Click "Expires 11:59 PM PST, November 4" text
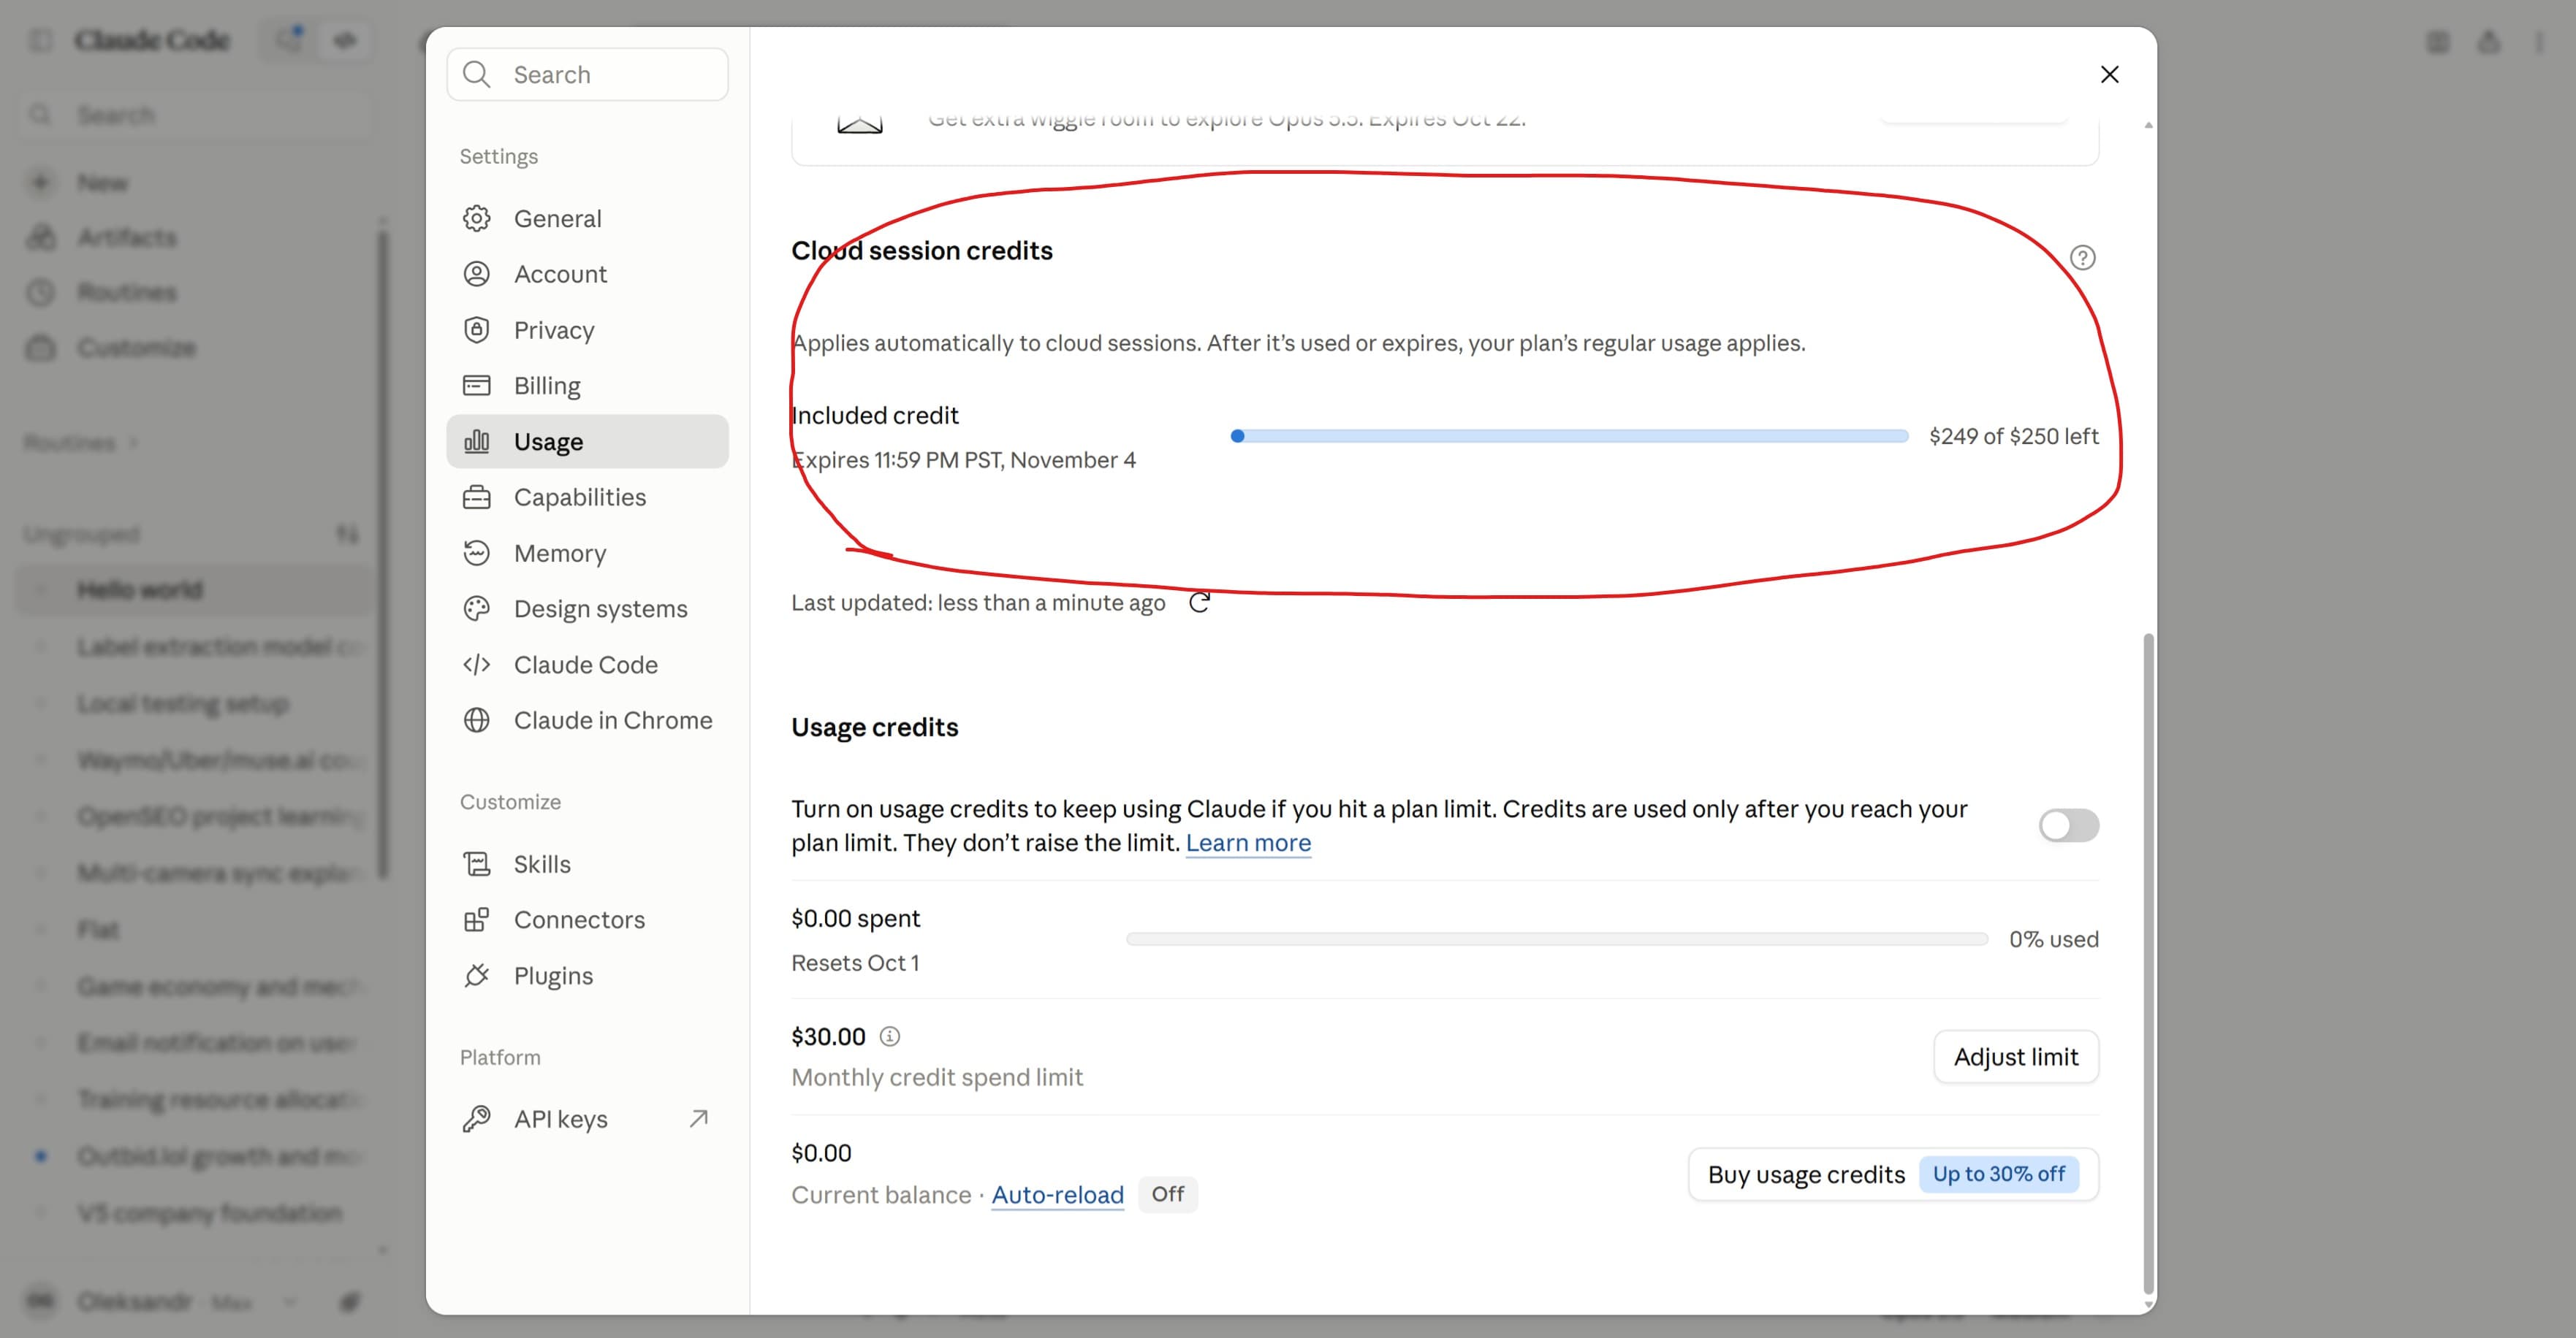The width and height of the screenshot is (2576, 1338). pyautogui.click(x=963, y=459)
